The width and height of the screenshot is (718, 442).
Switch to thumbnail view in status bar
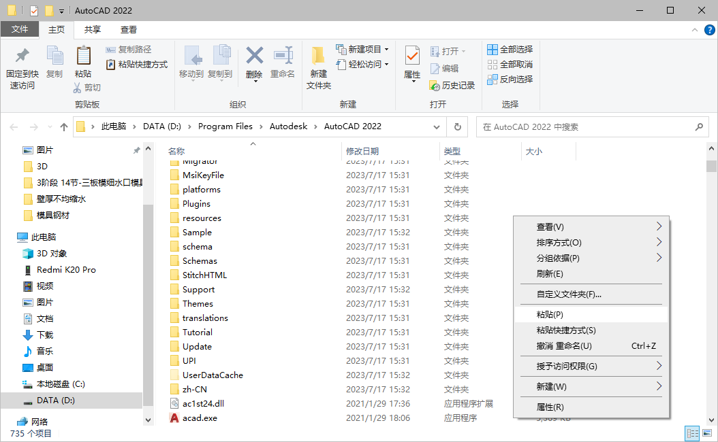pos(707,433)
